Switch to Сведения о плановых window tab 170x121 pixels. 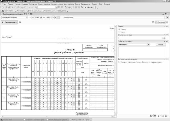34,120
